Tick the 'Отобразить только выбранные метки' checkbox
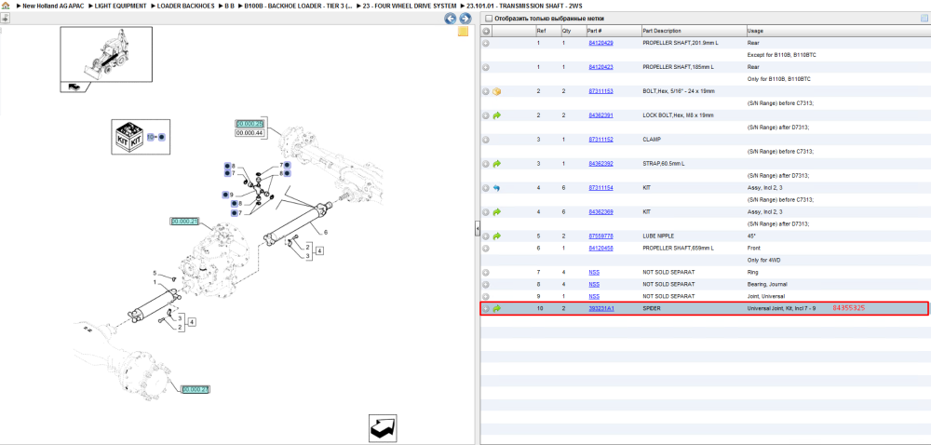This screenshot has width=931, height=445. pos(488,19)
